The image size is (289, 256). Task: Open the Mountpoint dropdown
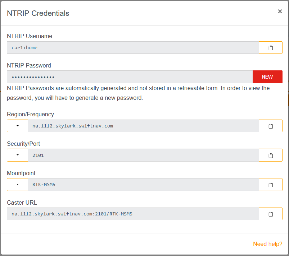point(18,185)
